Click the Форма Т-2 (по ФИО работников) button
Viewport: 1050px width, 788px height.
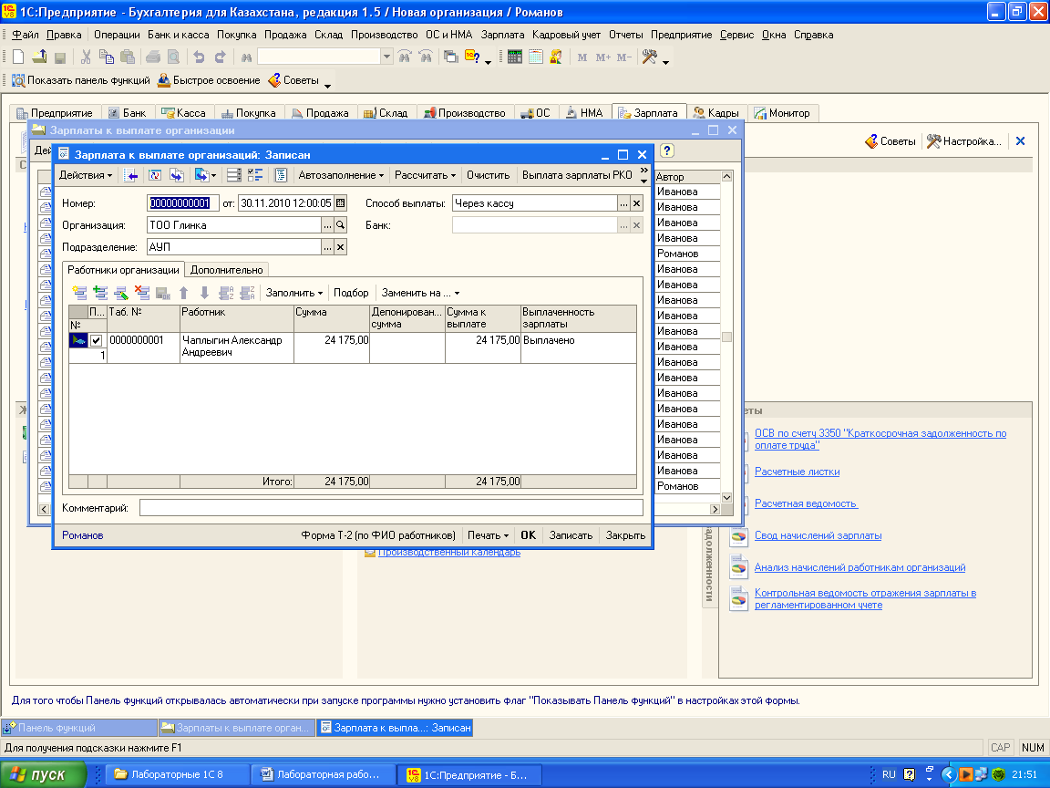pos(377,535)
